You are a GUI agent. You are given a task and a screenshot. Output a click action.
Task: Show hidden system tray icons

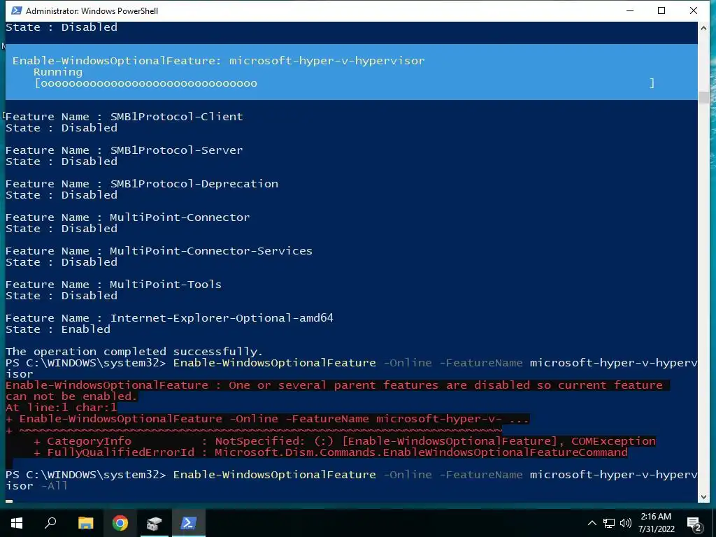tap(592, 523)
